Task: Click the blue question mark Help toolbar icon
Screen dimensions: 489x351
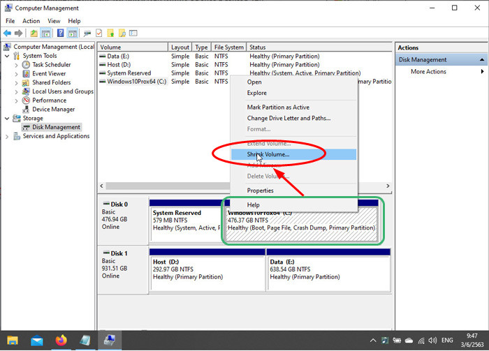Action: tap(61, 33)
